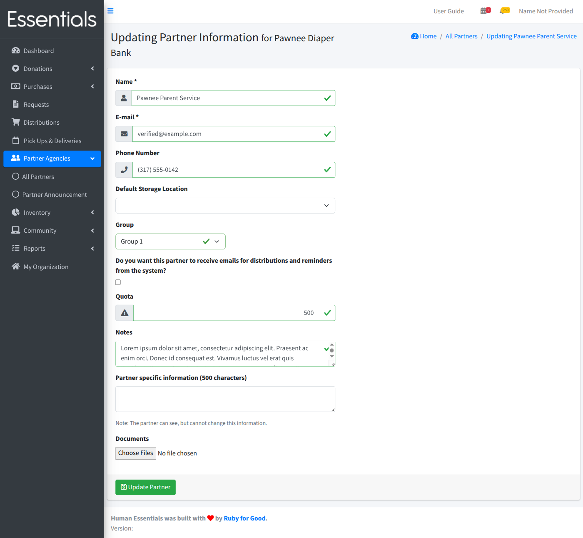This screenshot has width=583, height=538.
Task: Expand the Reports submenu chevron
Action: click(x=92, y=248)
